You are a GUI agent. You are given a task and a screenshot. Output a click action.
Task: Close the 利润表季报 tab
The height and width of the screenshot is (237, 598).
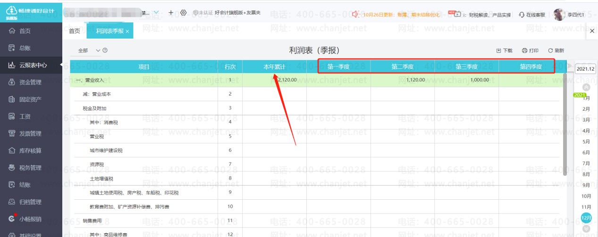(x=127, y=32)
